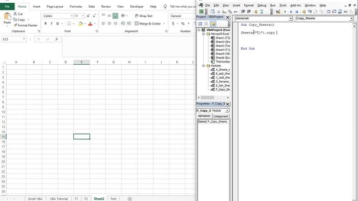Viewport: 358px width, 201px height.
Task: Collapse Microsoft Excel Objects folder
Action: pos(203,34)
